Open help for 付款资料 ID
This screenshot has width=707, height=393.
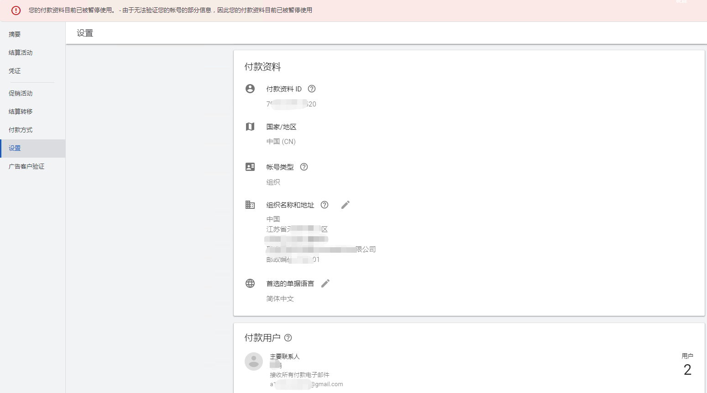(312, 89)
